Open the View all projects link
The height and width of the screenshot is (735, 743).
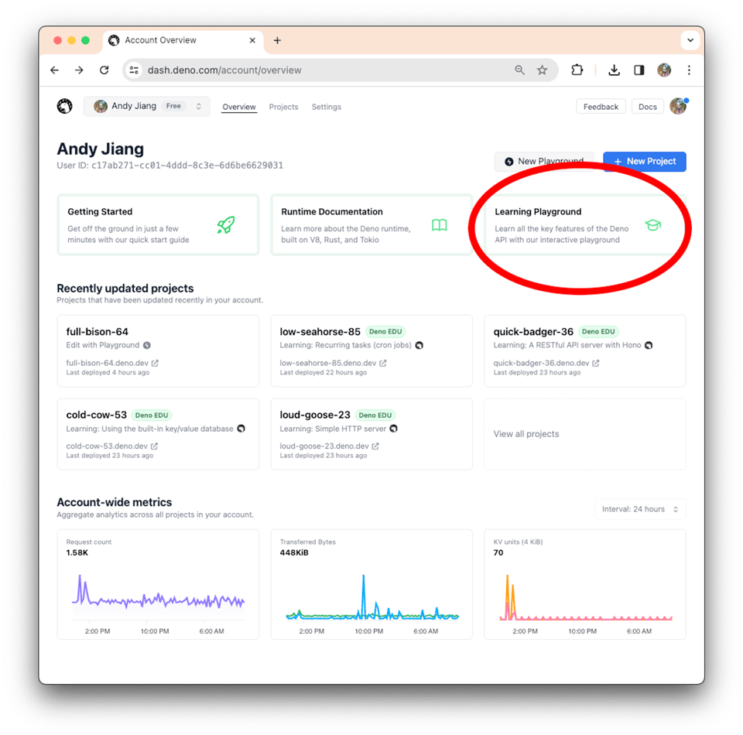pos(526,434)
